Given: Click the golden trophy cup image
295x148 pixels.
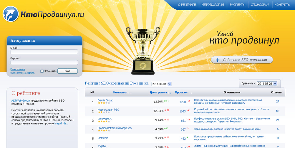Looking at the screenshot, I should point(143,51).
